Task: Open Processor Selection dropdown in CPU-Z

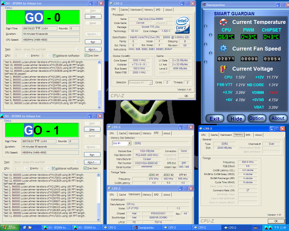Action: click(x=150, y=83)
